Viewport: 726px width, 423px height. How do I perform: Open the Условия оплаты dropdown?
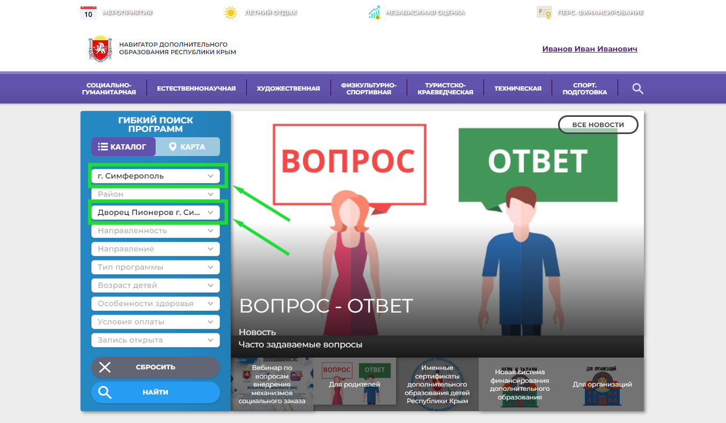(156, 322)
